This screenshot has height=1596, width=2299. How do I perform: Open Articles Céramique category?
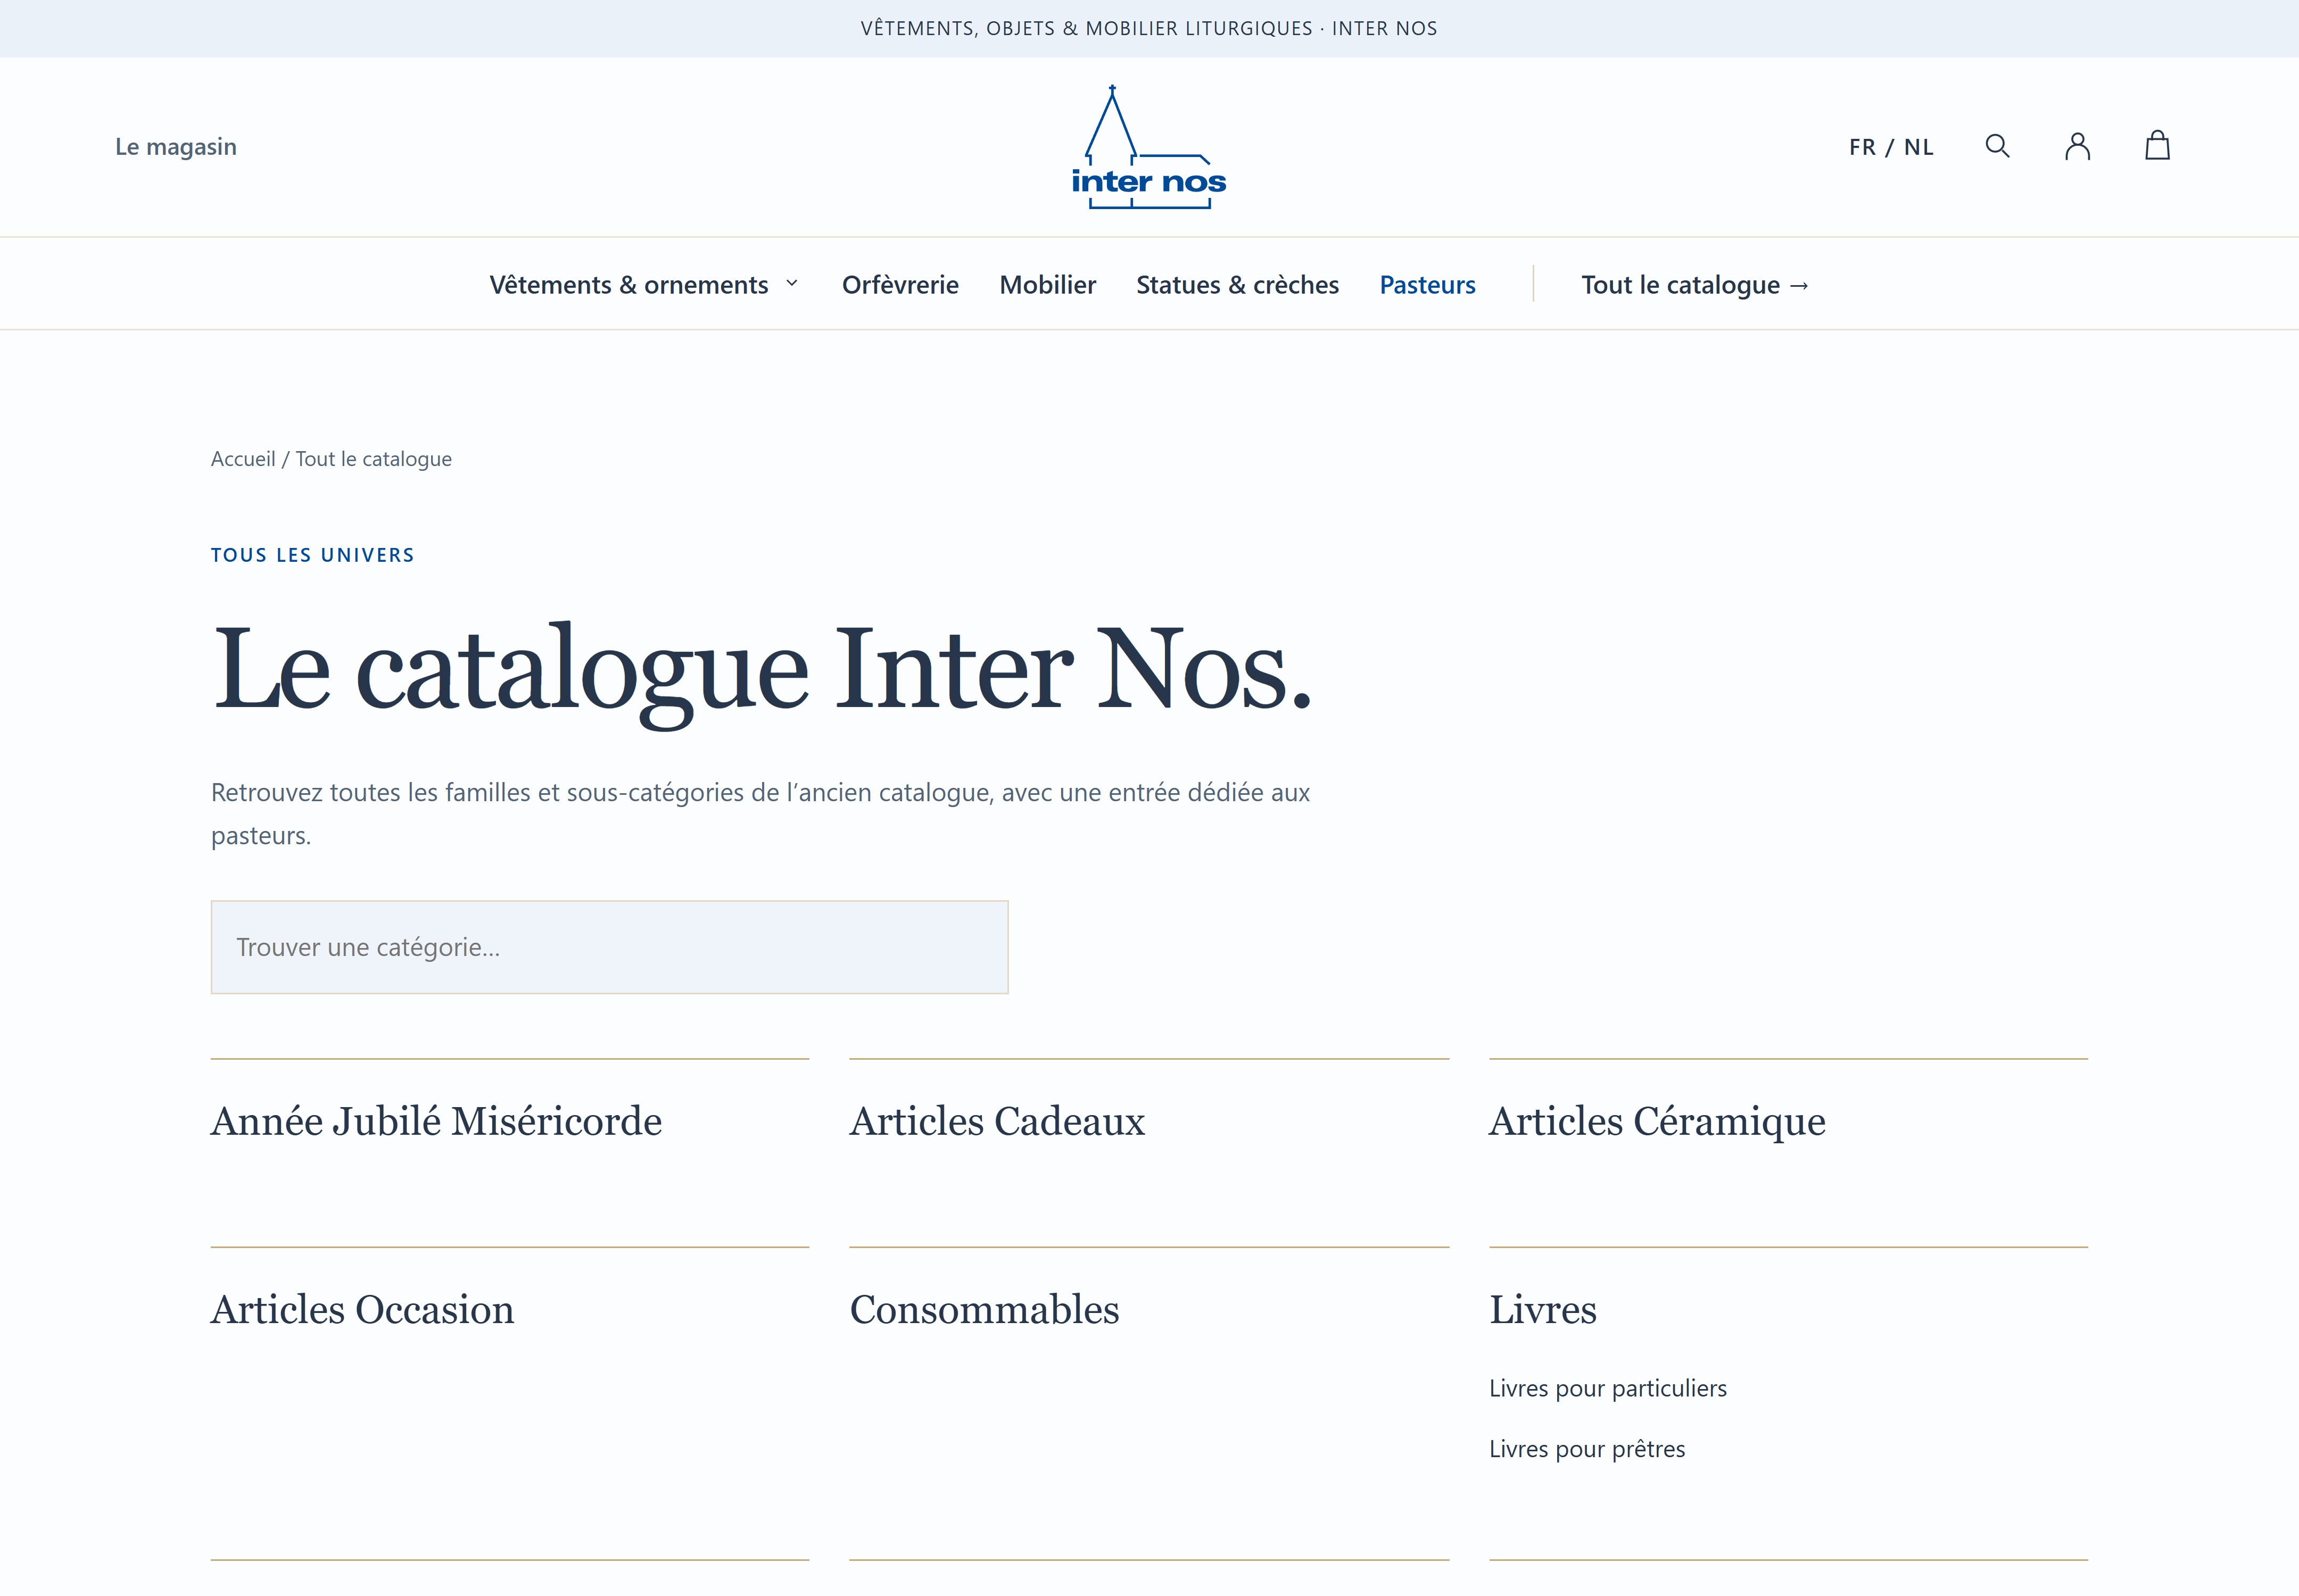pyautogui.click(x=1658, y=1121)
